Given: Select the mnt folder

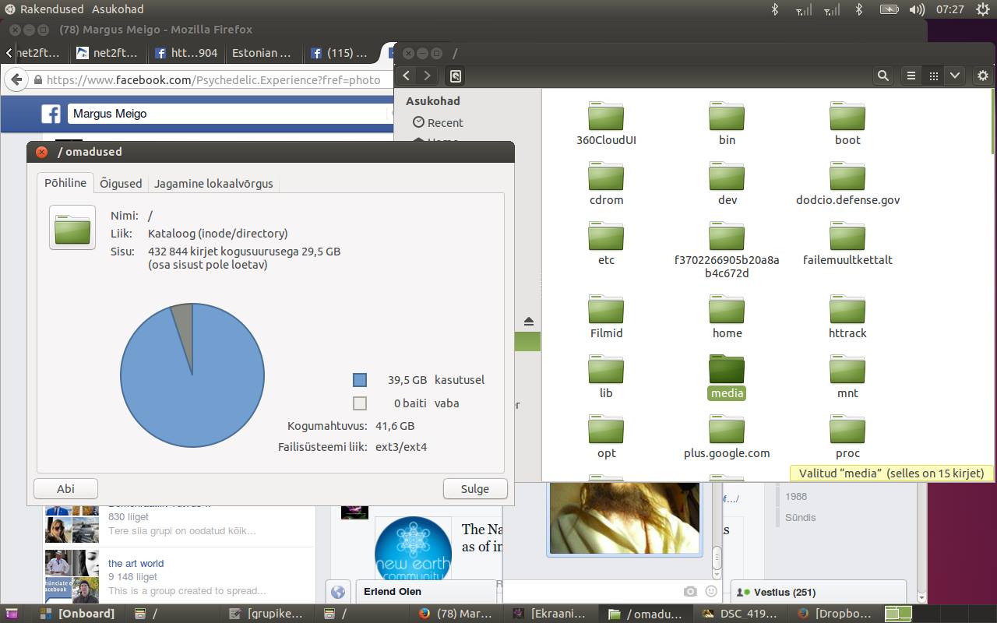Looking at the screenshot, I should click(847, 377).
